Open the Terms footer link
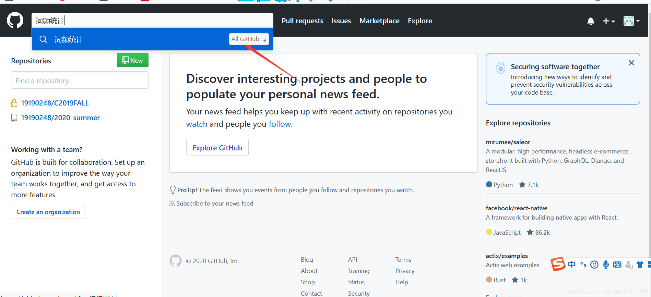 [403, 260]
